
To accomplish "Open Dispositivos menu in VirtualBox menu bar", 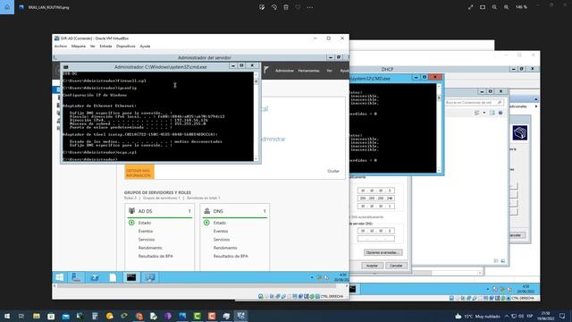I will [x=126, y=47].
